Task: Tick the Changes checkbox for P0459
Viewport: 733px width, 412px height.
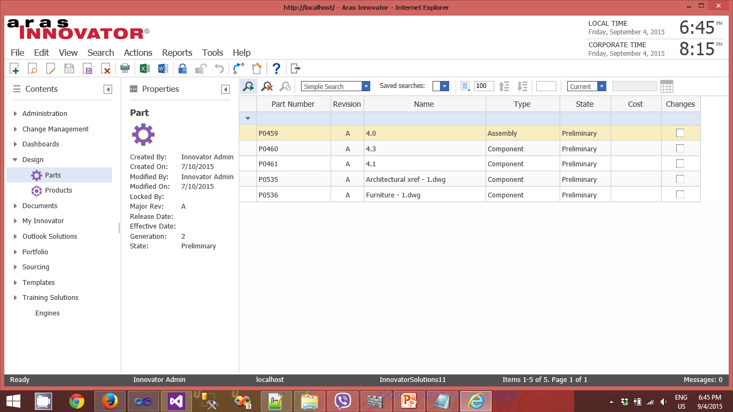Action: 680,133
